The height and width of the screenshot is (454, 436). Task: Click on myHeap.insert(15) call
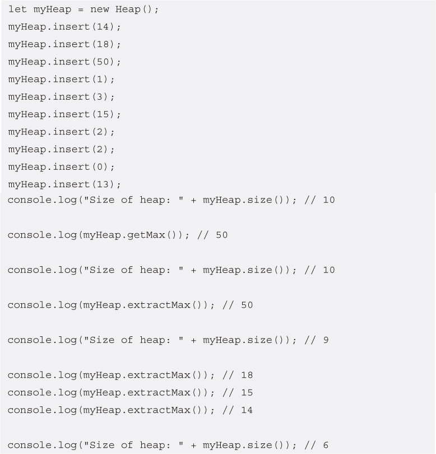[64, 114]
